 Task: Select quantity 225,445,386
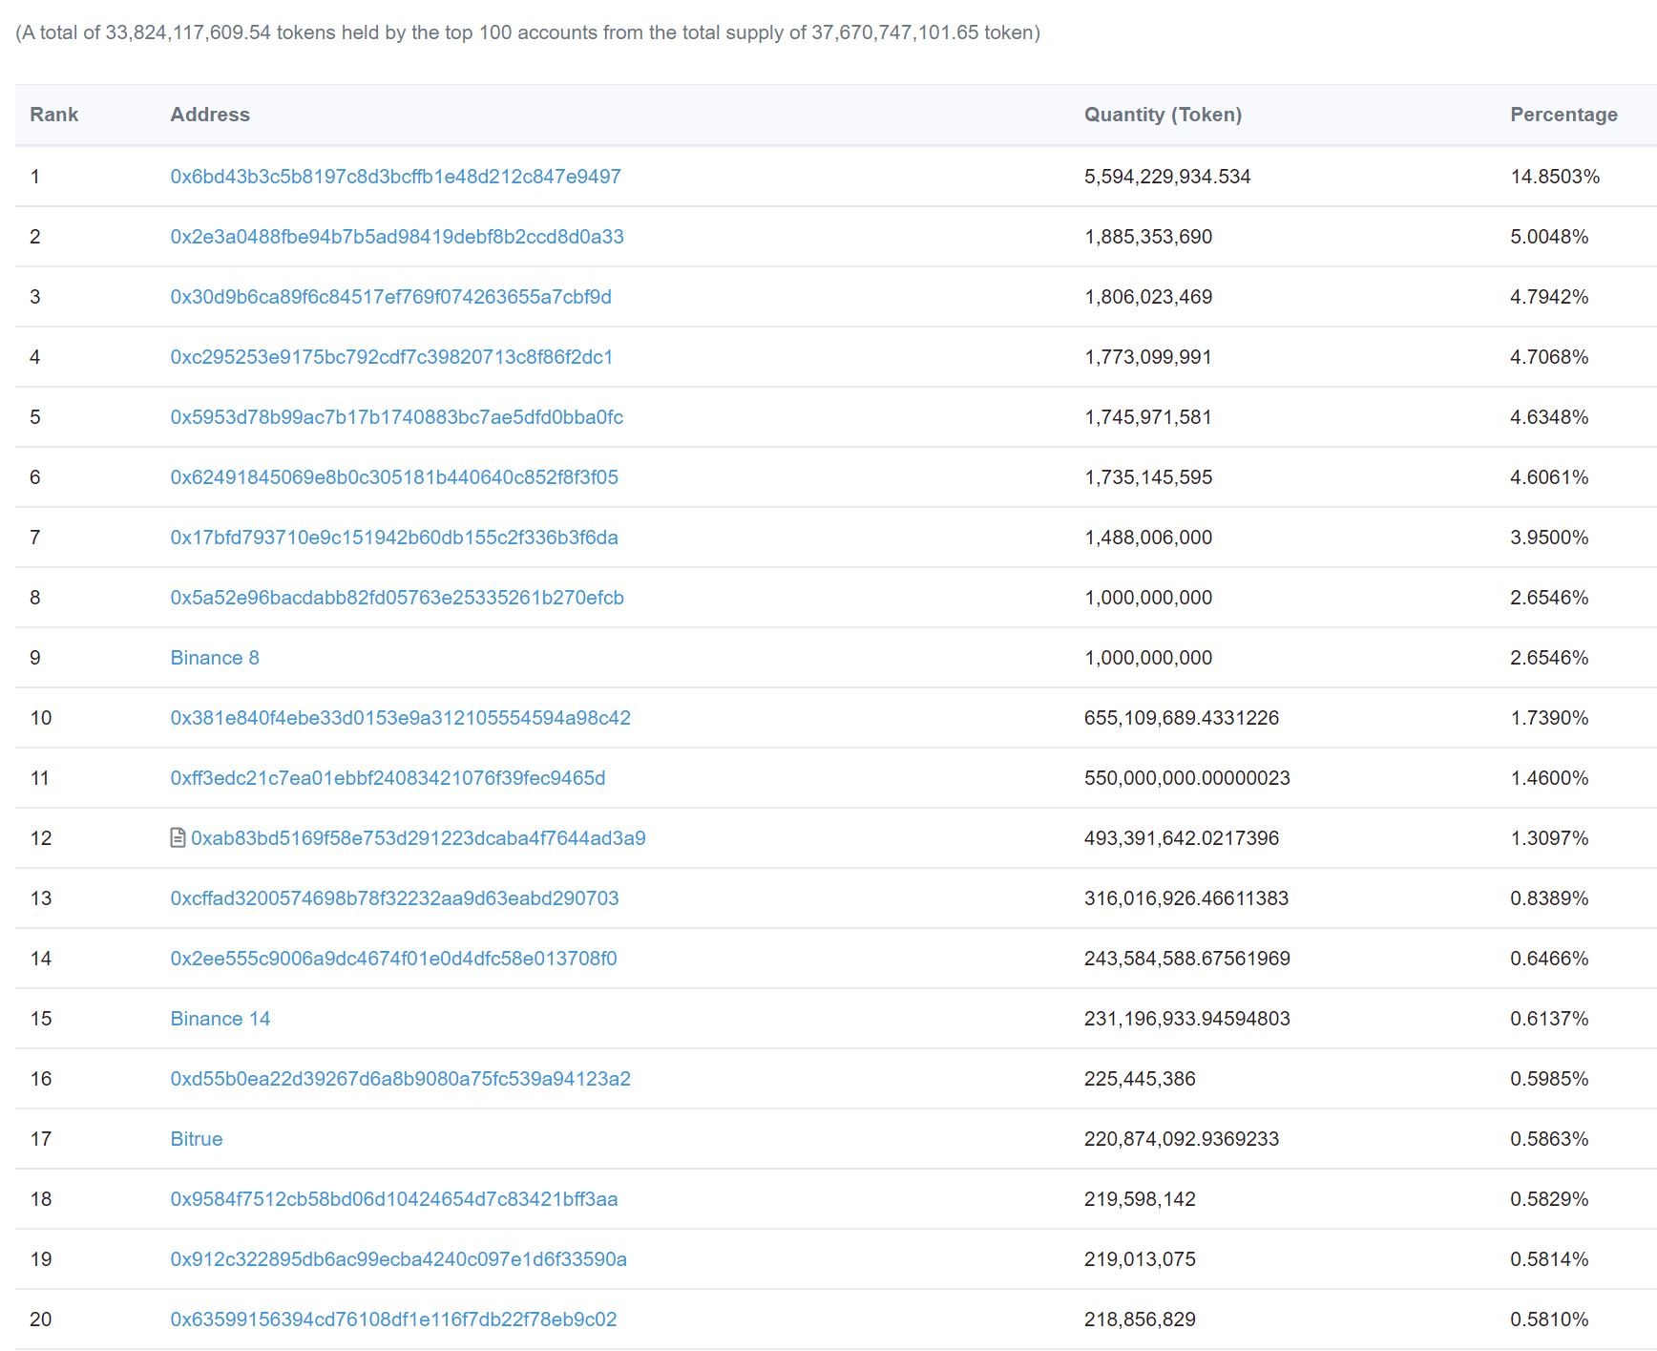click(1140, 1079)
